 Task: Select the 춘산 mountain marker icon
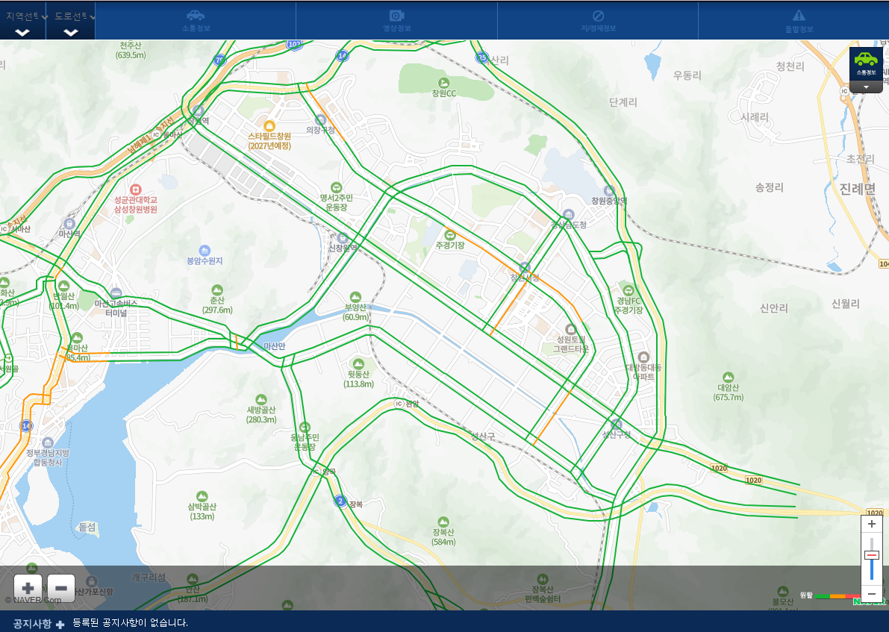217,290
